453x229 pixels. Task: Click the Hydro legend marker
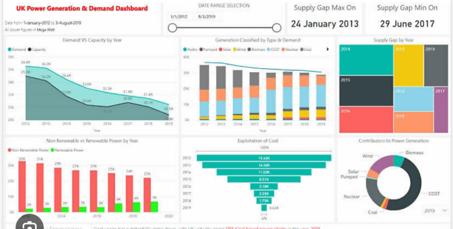point(185,50)
